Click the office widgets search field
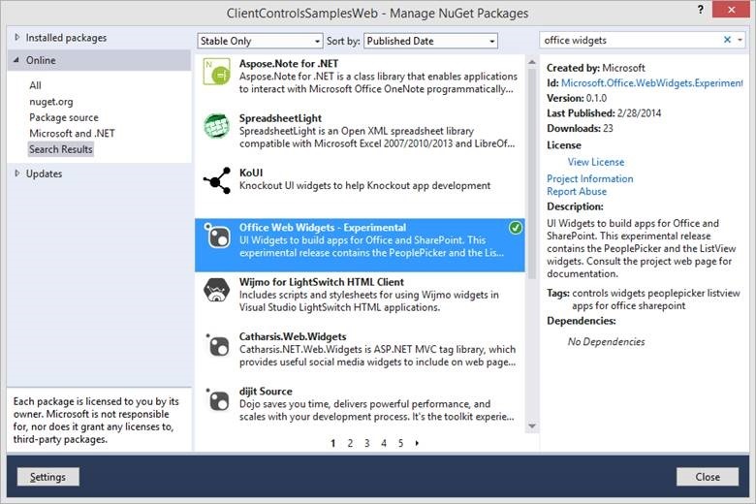Screen dimensions: 756x504 [630, 41]
